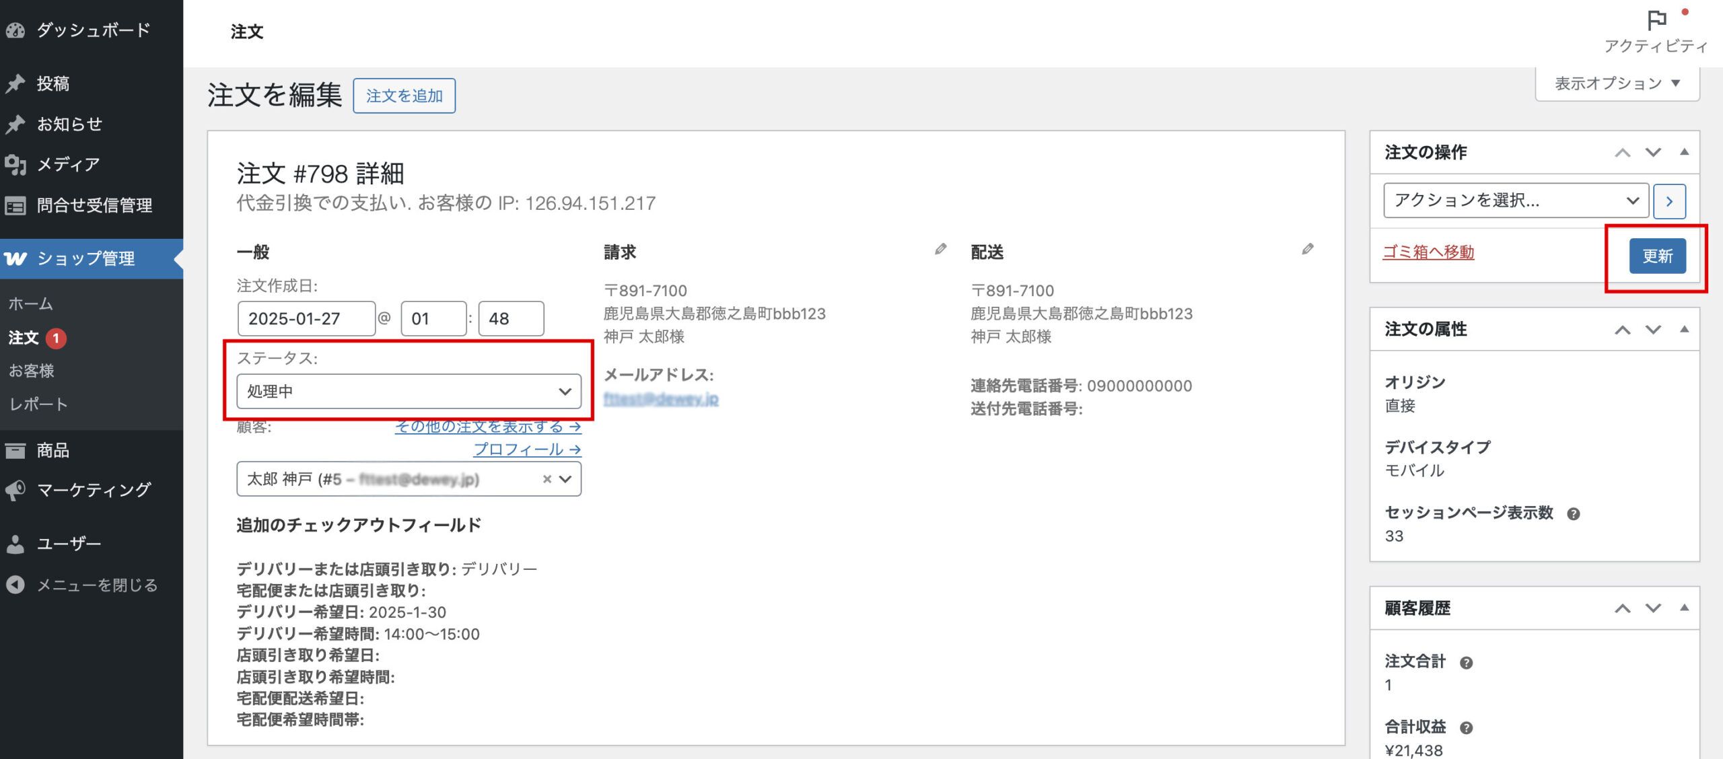1723x759 pixels.
Task: Open the アクションを選択 dropdown
Action: tap(1515, 201)
